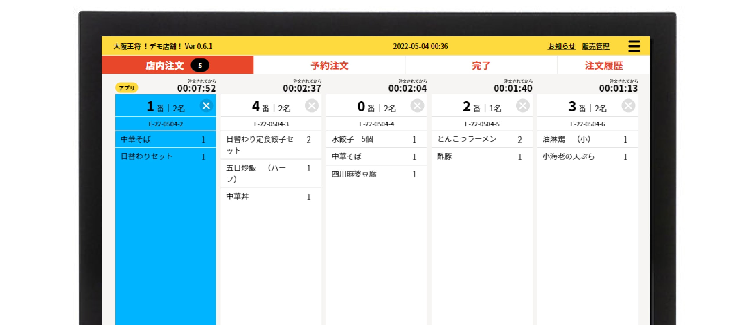Dismiss order for table 1 with X
The height and width of the screenshot is (325, 755).
(x=206, y=105)
